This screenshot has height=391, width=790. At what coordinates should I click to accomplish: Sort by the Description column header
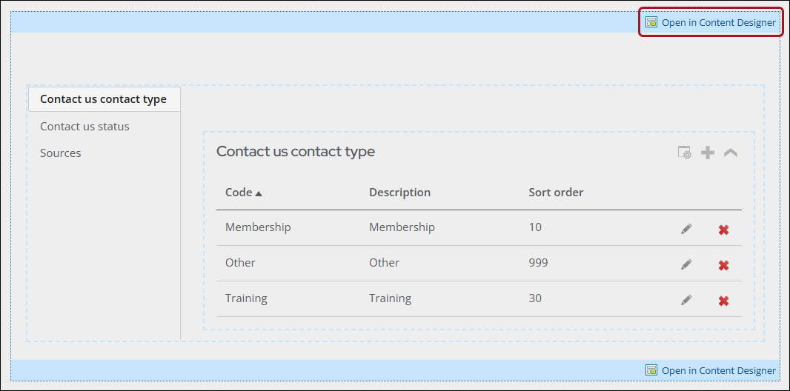pyautogui.click(x=399, y=193)
